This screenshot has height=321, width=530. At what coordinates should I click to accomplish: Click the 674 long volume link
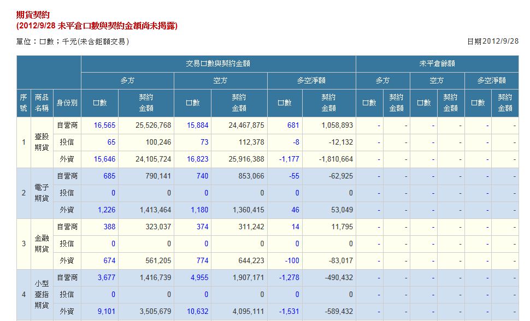109,260
